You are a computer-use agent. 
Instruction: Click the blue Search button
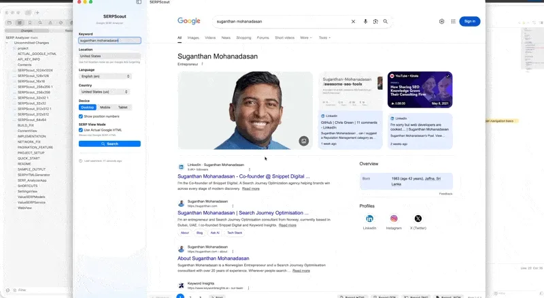click(x=109, y=144)
